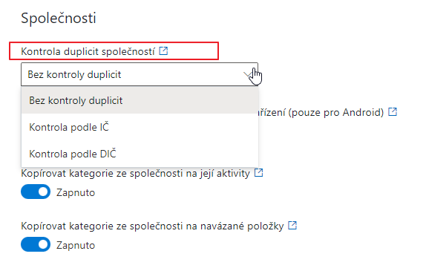
Task: Click white knob of navázané položky toggle switch
Action: 43,244
